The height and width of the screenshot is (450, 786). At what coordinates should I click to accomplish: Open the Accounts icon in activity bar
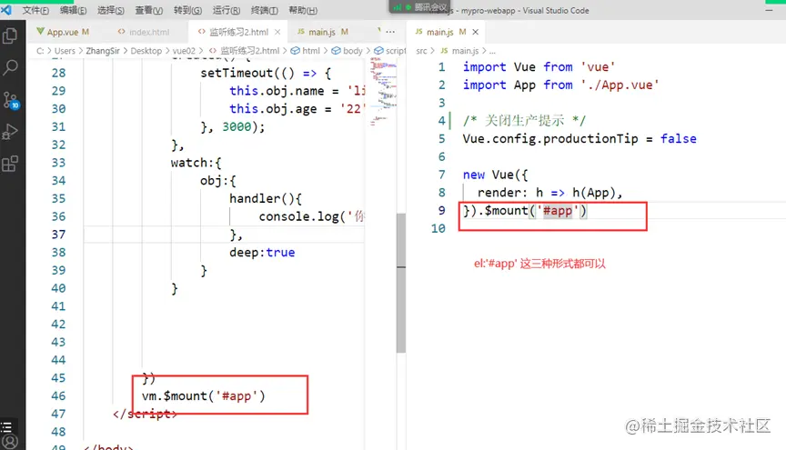10,442
